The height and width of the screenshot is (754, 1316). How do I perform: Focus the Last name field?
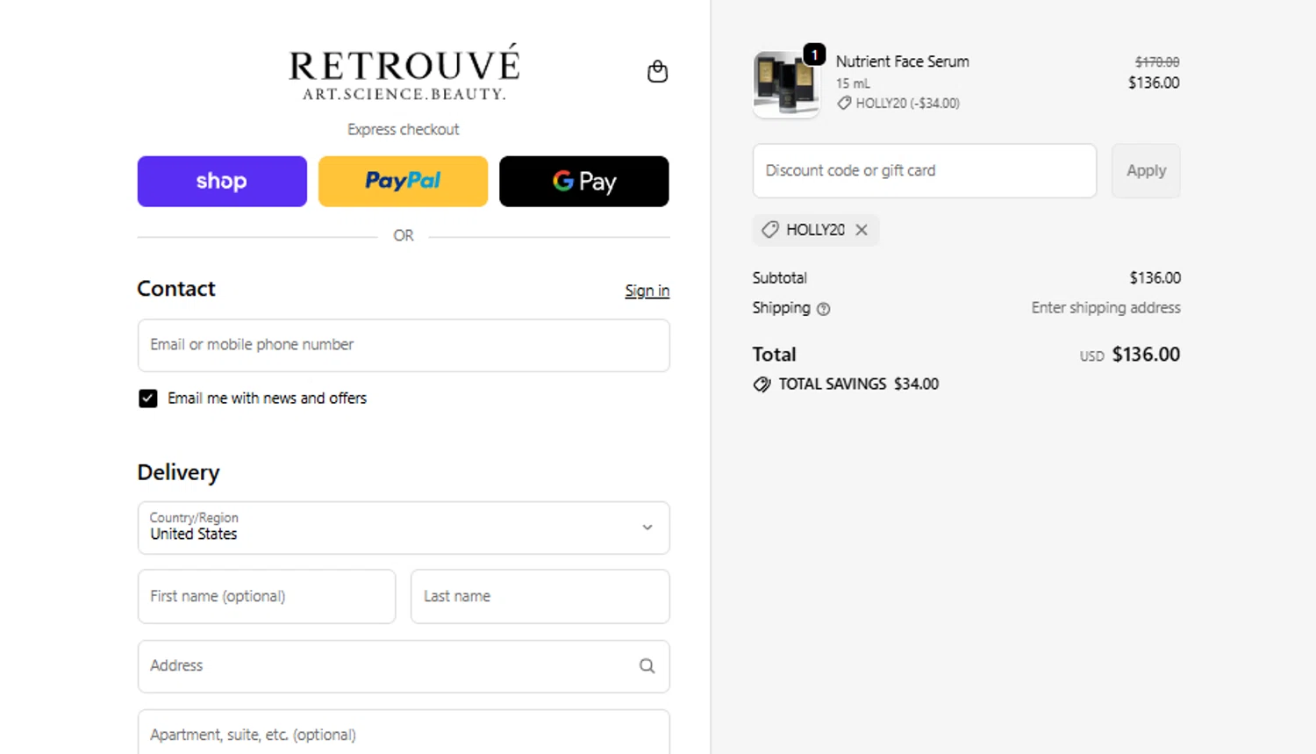[x=540, y=597]
